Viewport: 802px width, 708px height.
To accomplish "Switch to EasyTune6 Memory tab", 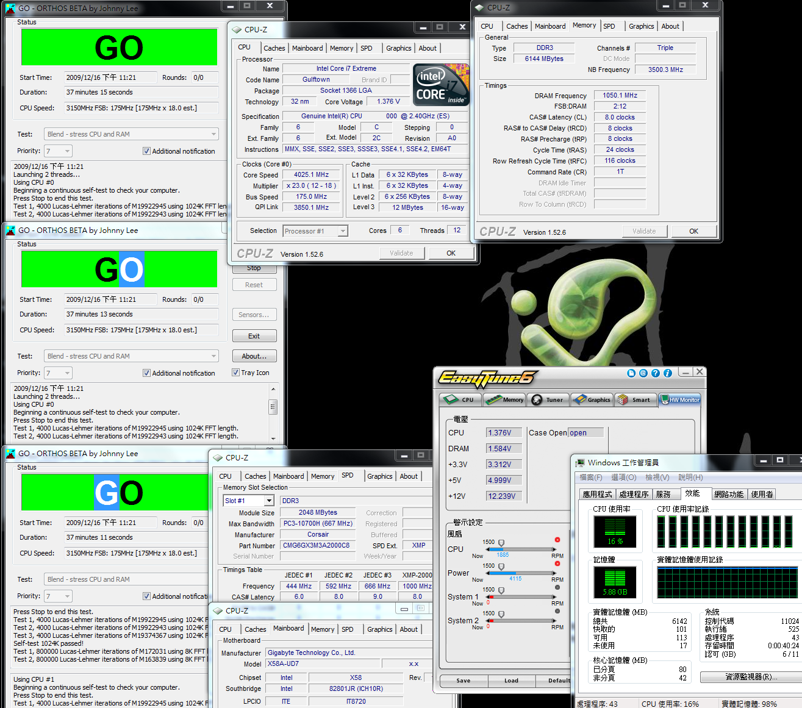I will [x=504, y=400].
